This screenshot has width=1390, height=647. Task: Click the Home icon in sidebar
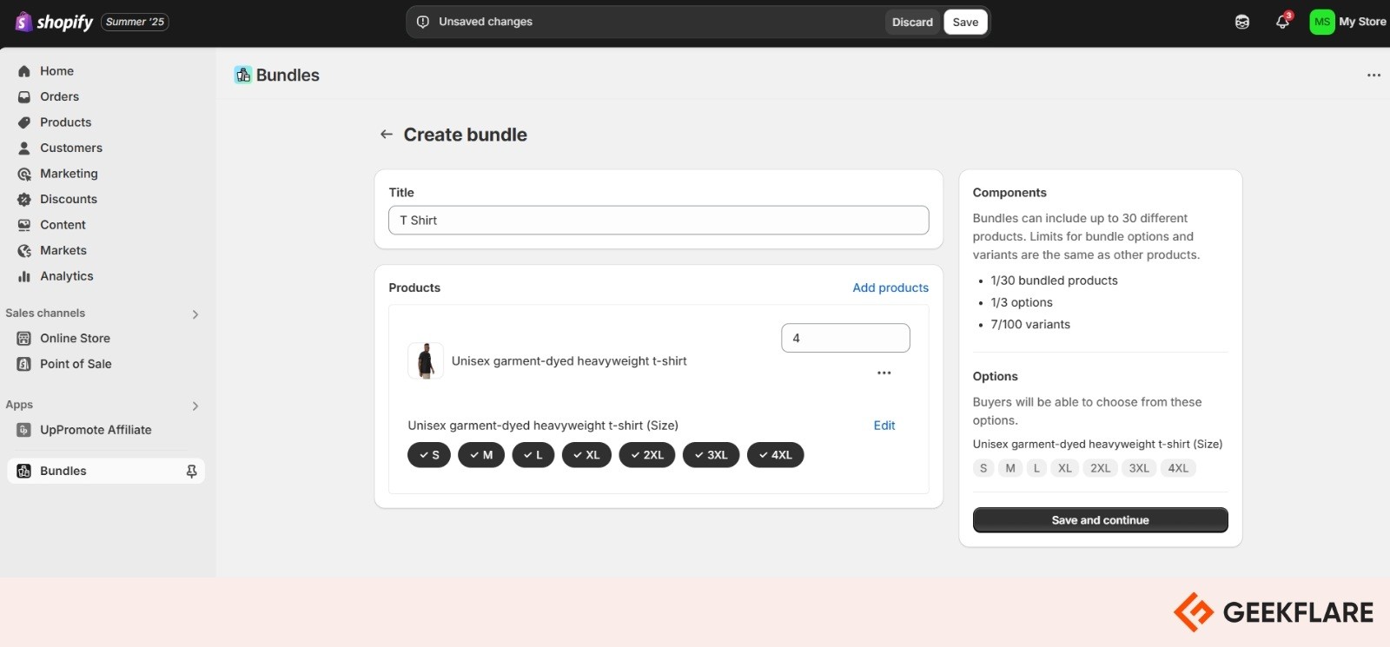click(x=24, y=71)
